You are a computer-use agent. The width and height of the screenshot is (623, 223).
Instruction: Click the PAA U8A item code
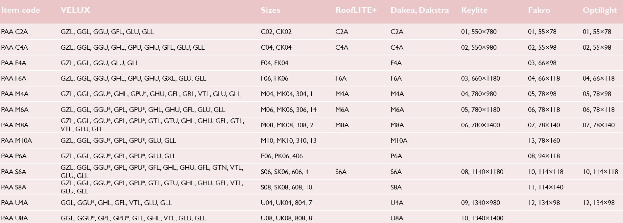click(14, 218)
